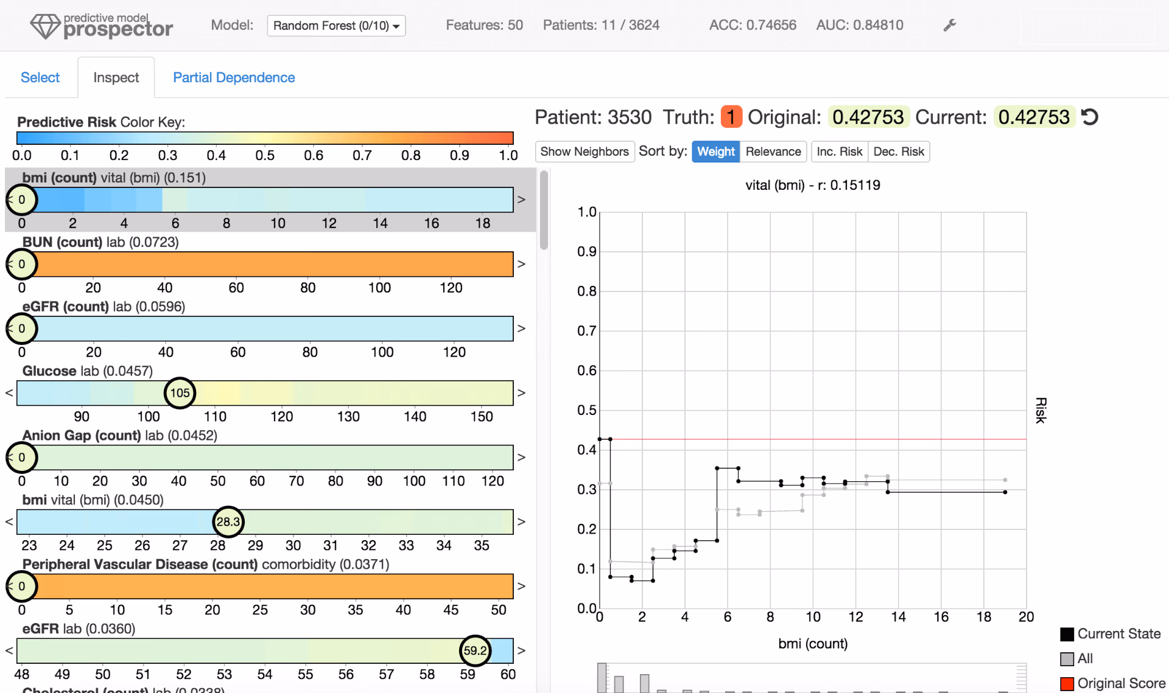Click the right arrow of the eGFR lab bar

point(521,651)
